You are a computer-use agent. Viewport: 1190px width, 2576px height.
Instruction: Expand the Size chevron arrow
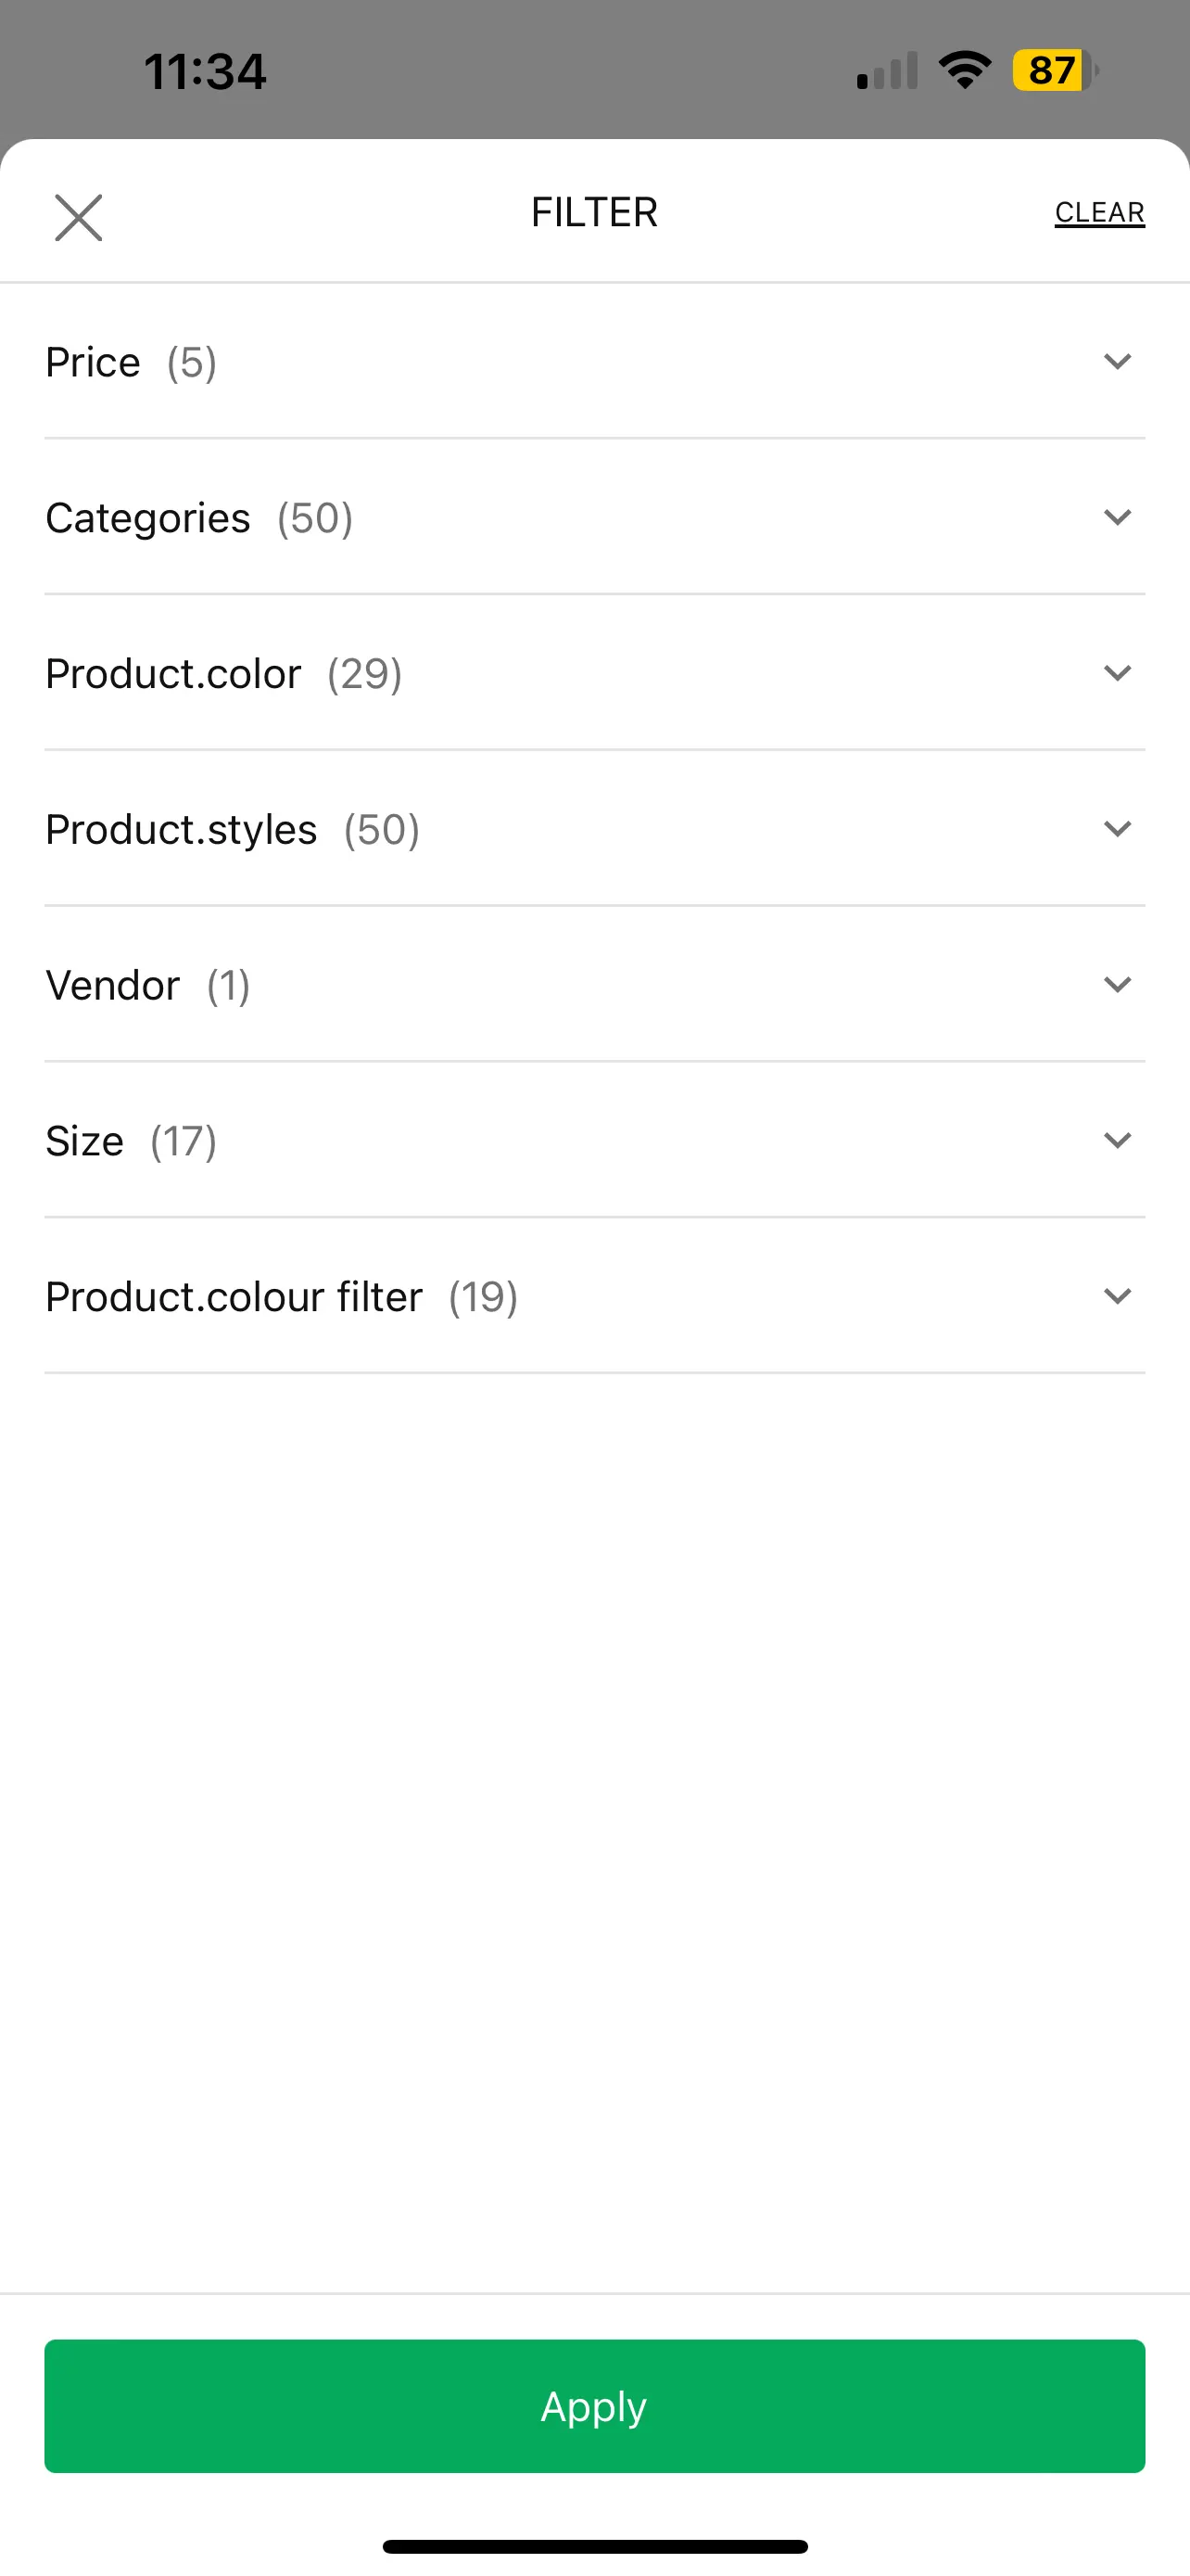pyautogui.click(x=1117, y=1141)
